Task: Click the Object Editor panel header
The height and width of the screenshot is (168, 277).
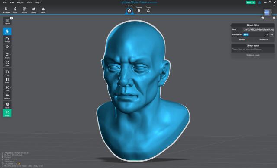Action: [x=253, y=25]
